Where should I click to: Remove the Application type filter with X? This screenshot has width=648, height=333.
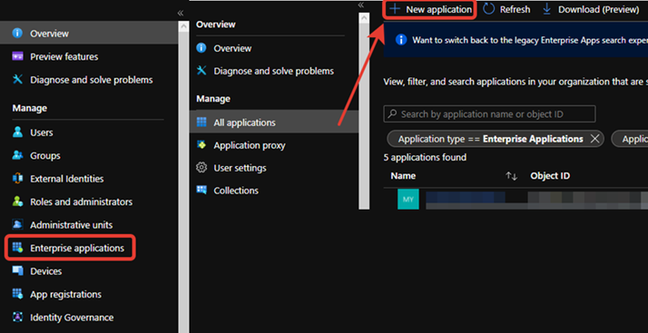click(x=594, y=139)
